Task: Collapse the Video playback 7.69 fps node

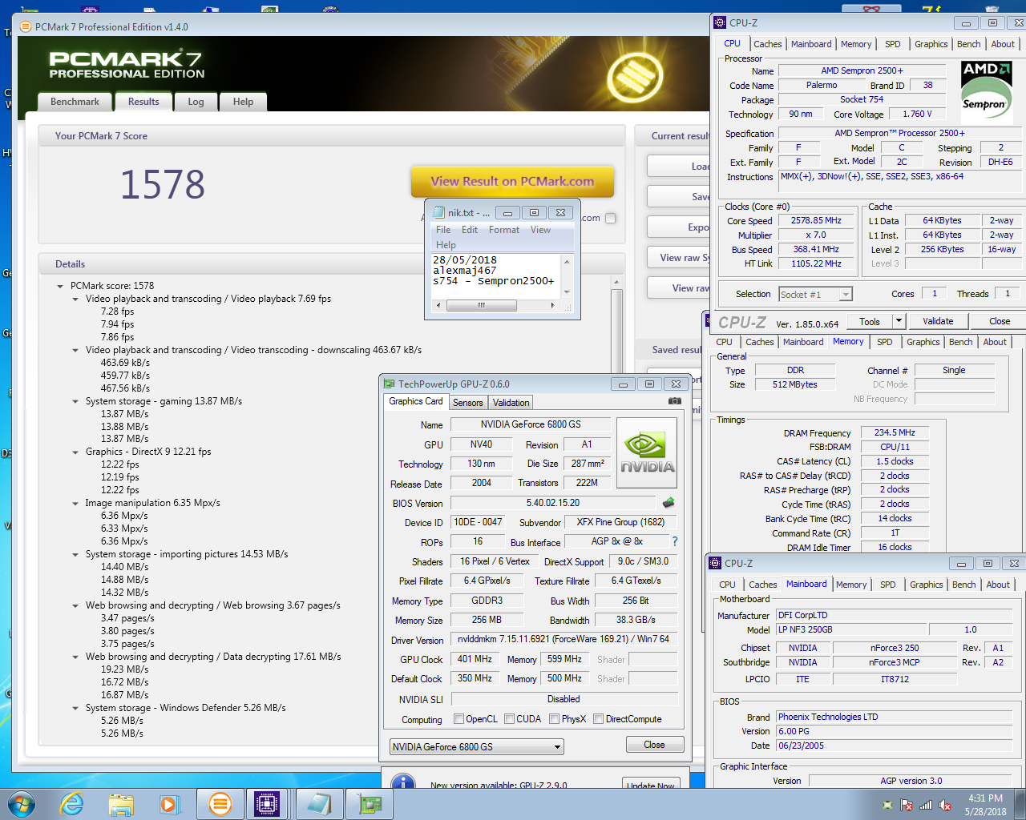Action: click(x=75, y=299)
